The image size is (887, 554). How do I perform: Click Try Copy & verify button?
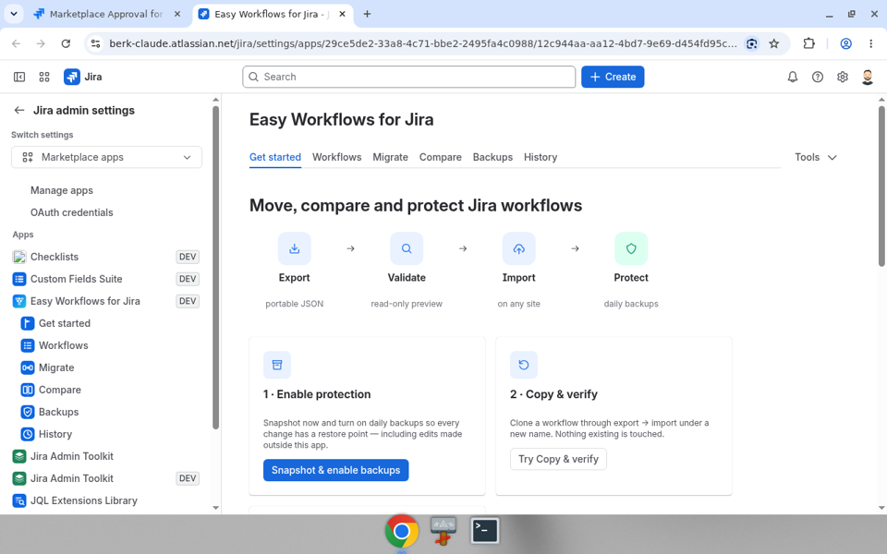(x=558, y=459)
